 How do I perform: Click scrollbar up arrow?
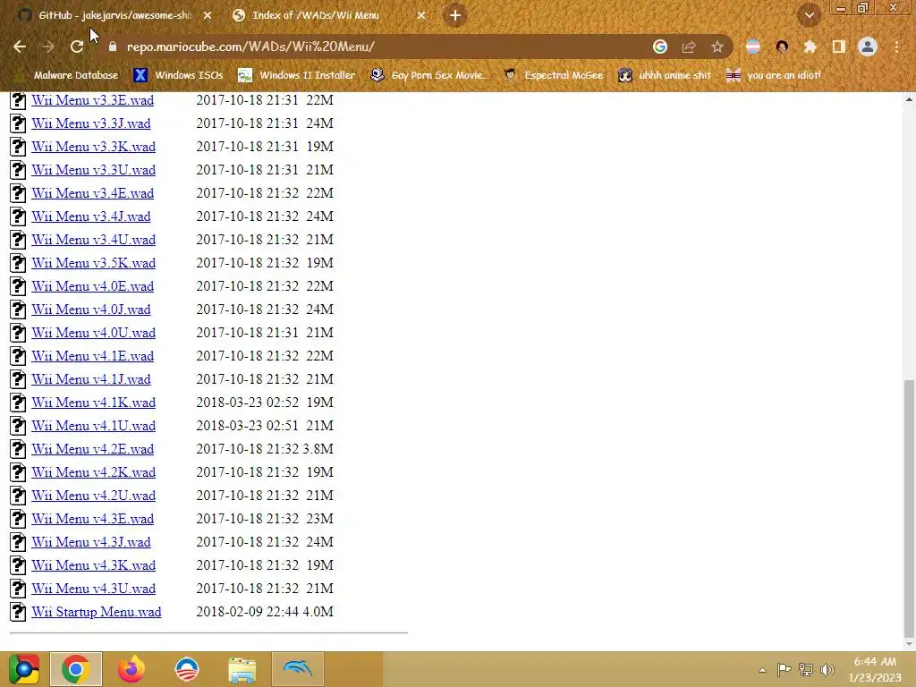(909, 100)
